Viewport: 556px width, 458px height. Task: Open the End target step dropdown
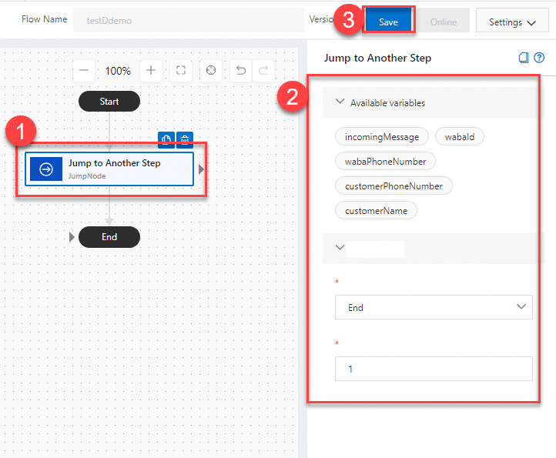tap(434, 307)
